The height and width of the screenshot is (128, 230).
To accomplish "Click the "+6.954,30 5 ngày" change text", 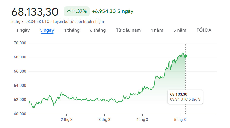I will coord(113,11).
